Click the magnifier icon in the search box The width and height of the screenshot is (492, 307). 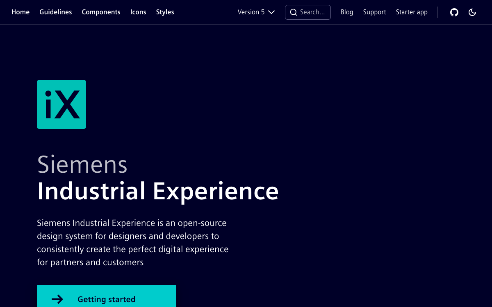[294, 12]
